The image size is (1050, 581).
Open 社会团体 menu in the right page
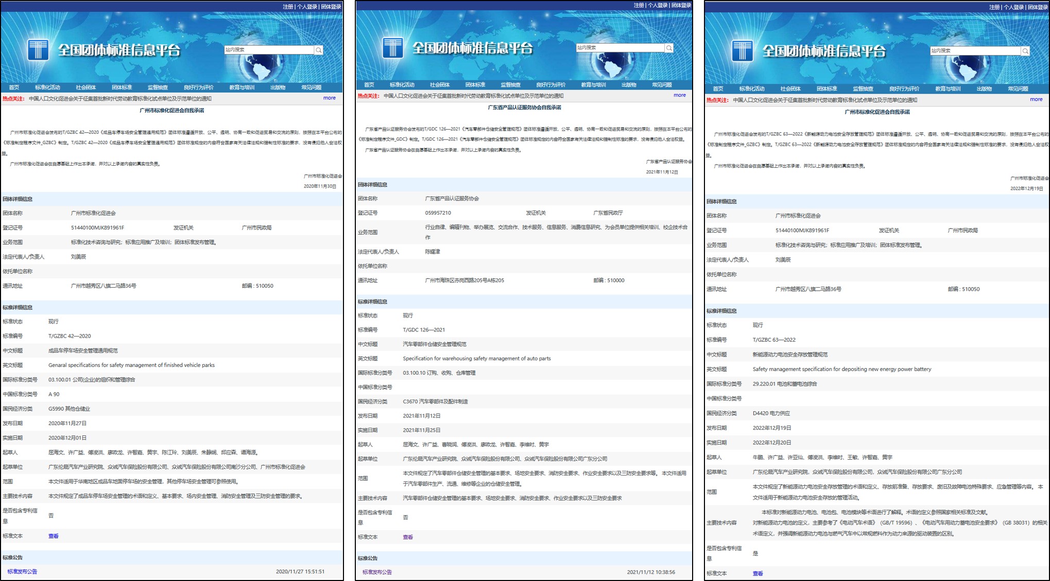point(790,89)
